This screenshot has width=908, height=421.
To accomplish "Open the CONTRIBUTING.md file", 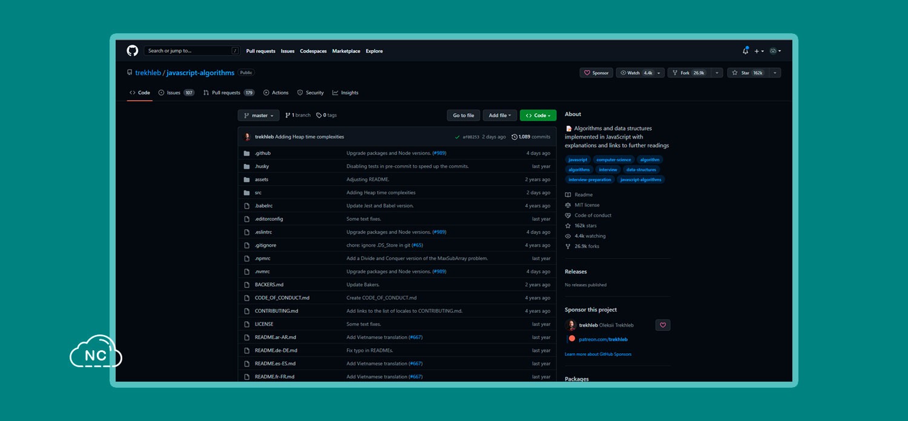I will point(277,311).
